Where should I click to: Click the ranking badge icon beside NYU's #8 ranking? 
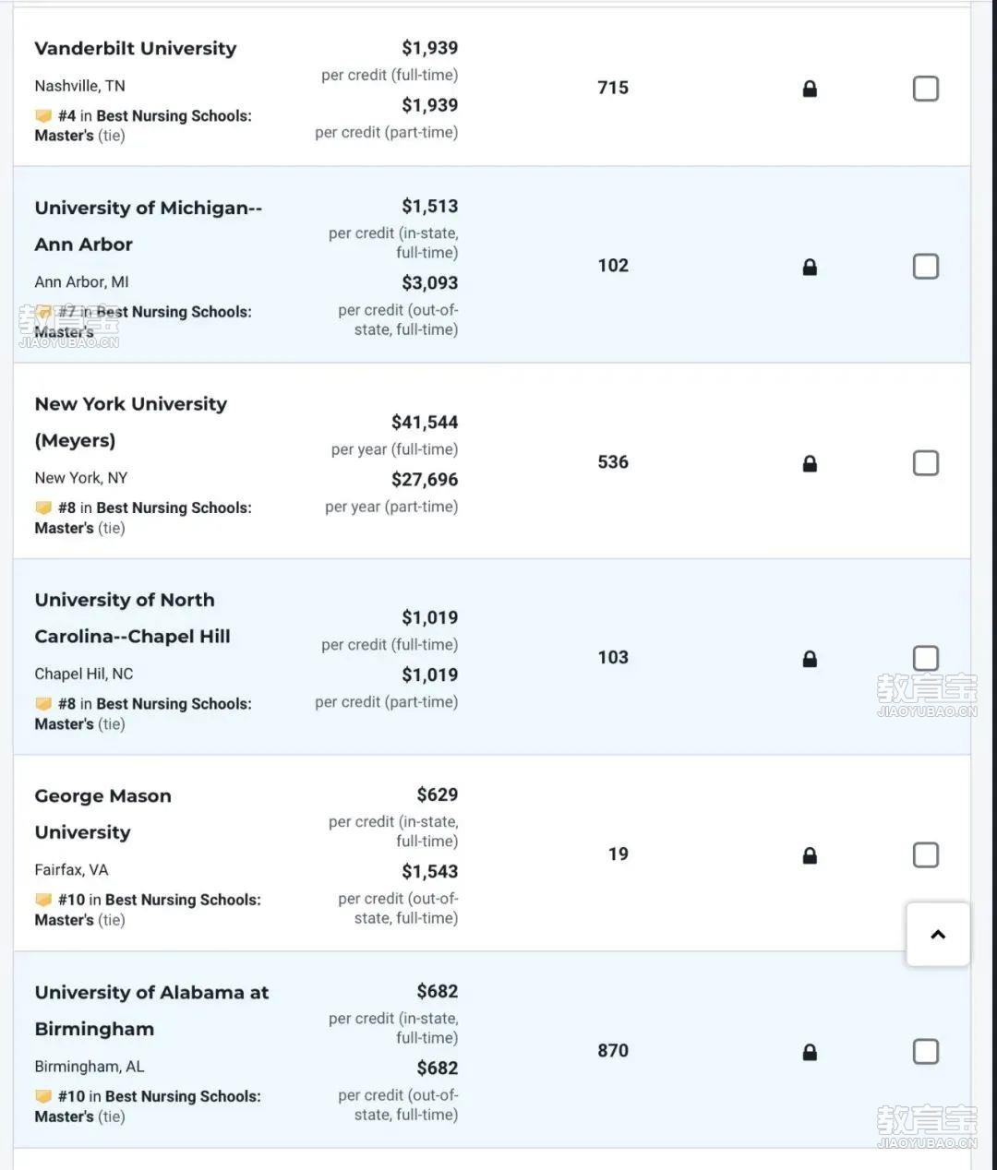[x=43, y=508]
